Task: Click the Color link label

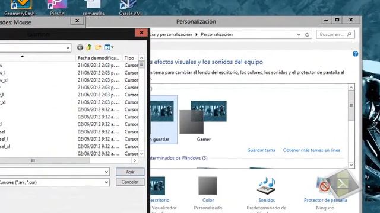Action: tap(208, 200)
